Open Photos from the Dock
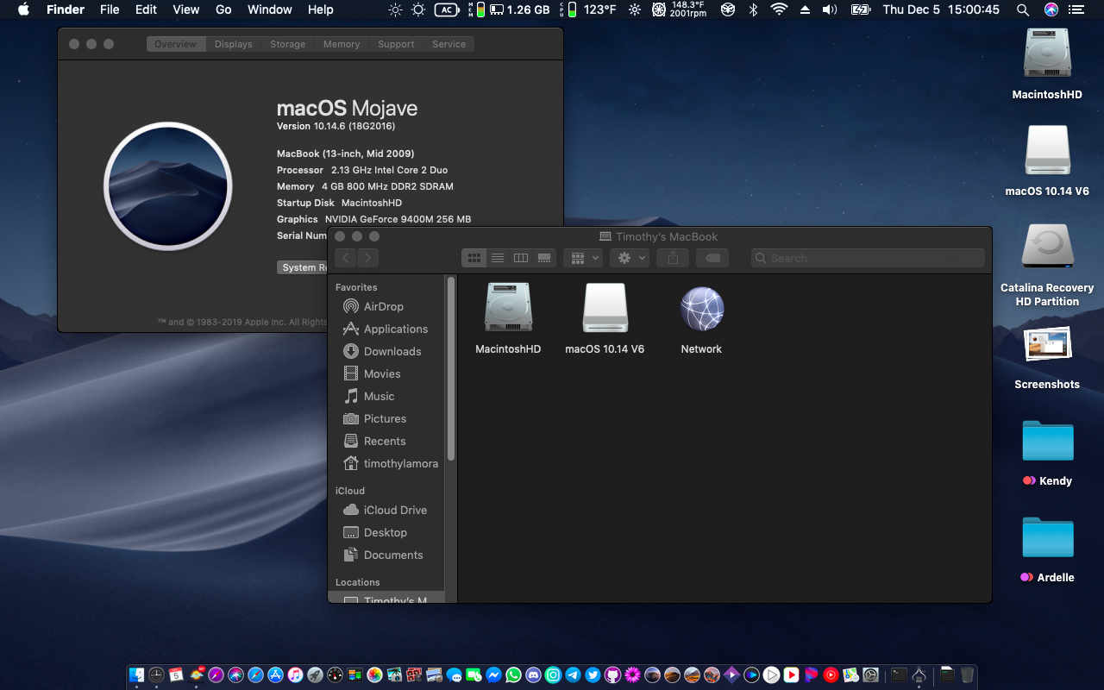 point(374,674)
